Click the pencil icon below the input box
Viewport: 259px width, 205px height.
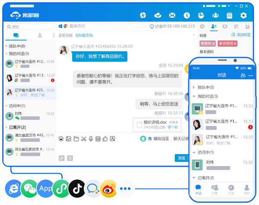(62, 158)
